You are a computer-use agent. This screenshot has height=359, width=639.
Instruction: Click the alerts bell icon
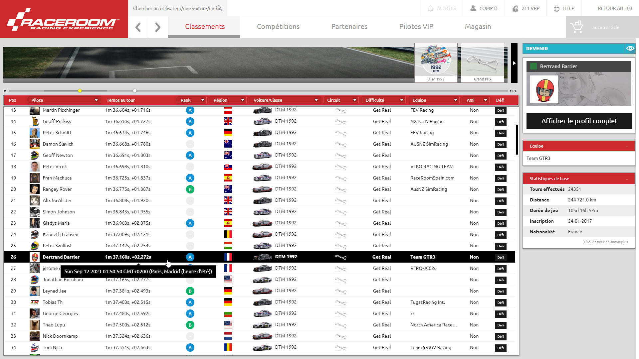430,8
